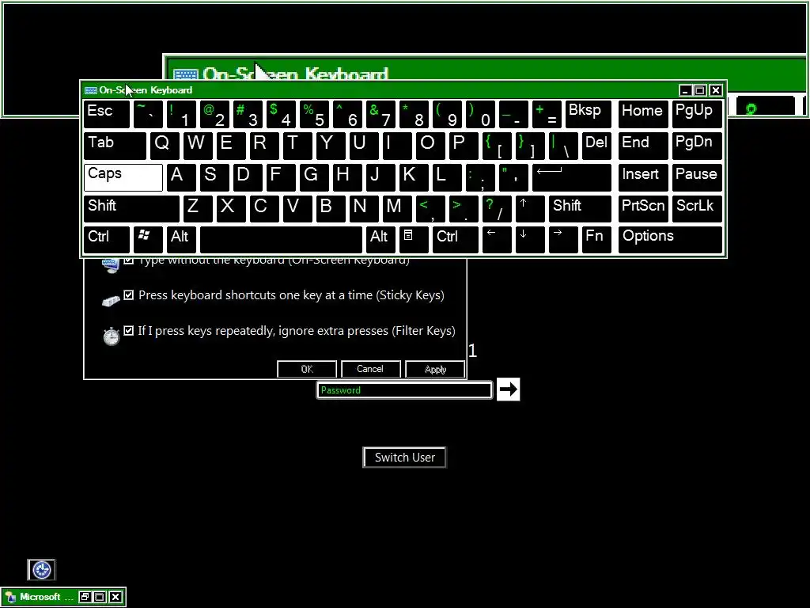The height and width of the screenshot is (608, 810).
Task: Click Cancel in the accessibility dialog
Action: pos(370,369)
